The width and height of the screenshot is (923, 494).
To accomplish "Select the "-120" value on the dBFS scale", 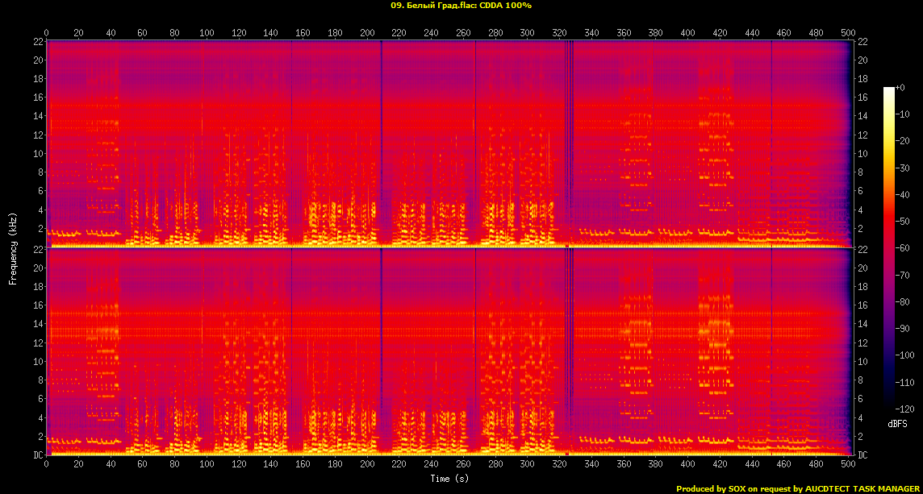I will coord(904,409).
